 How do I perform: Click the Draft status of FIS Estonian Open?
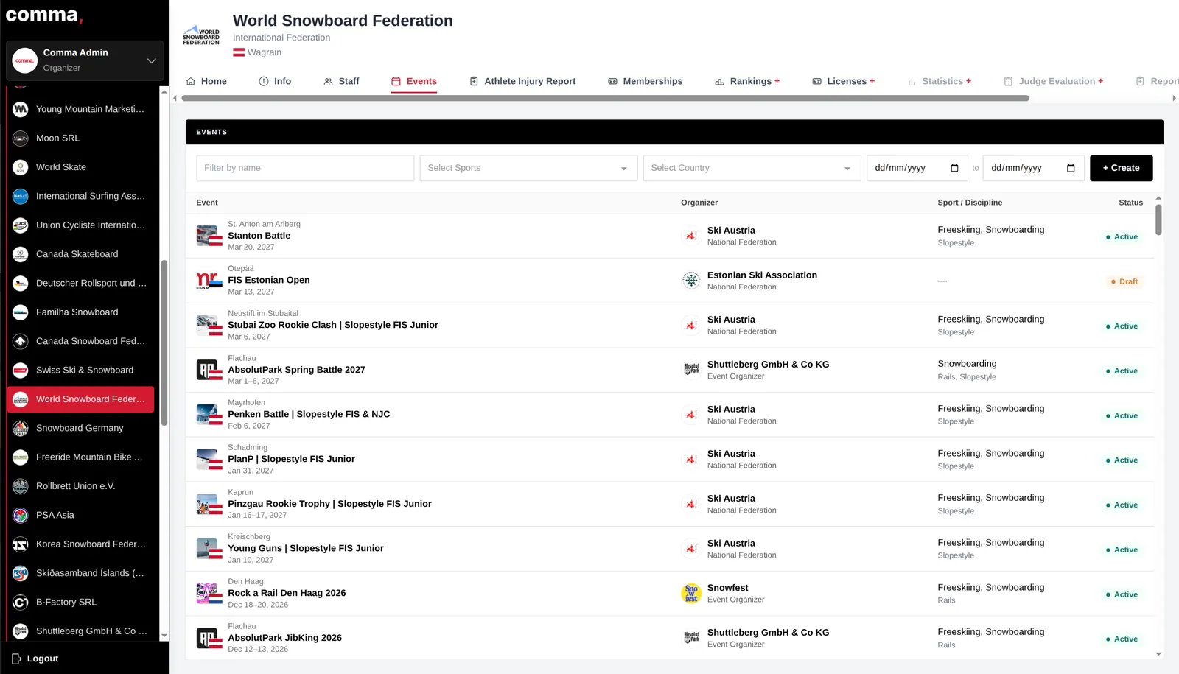tap(1124, 281)
